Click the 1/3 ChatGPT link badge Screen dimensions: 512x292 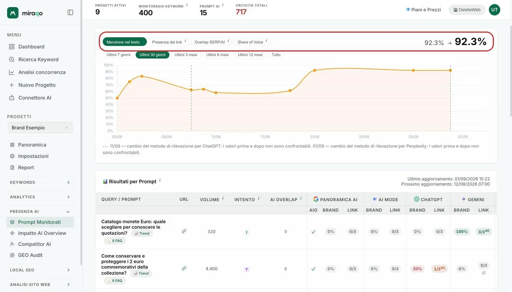coord(439,269)
